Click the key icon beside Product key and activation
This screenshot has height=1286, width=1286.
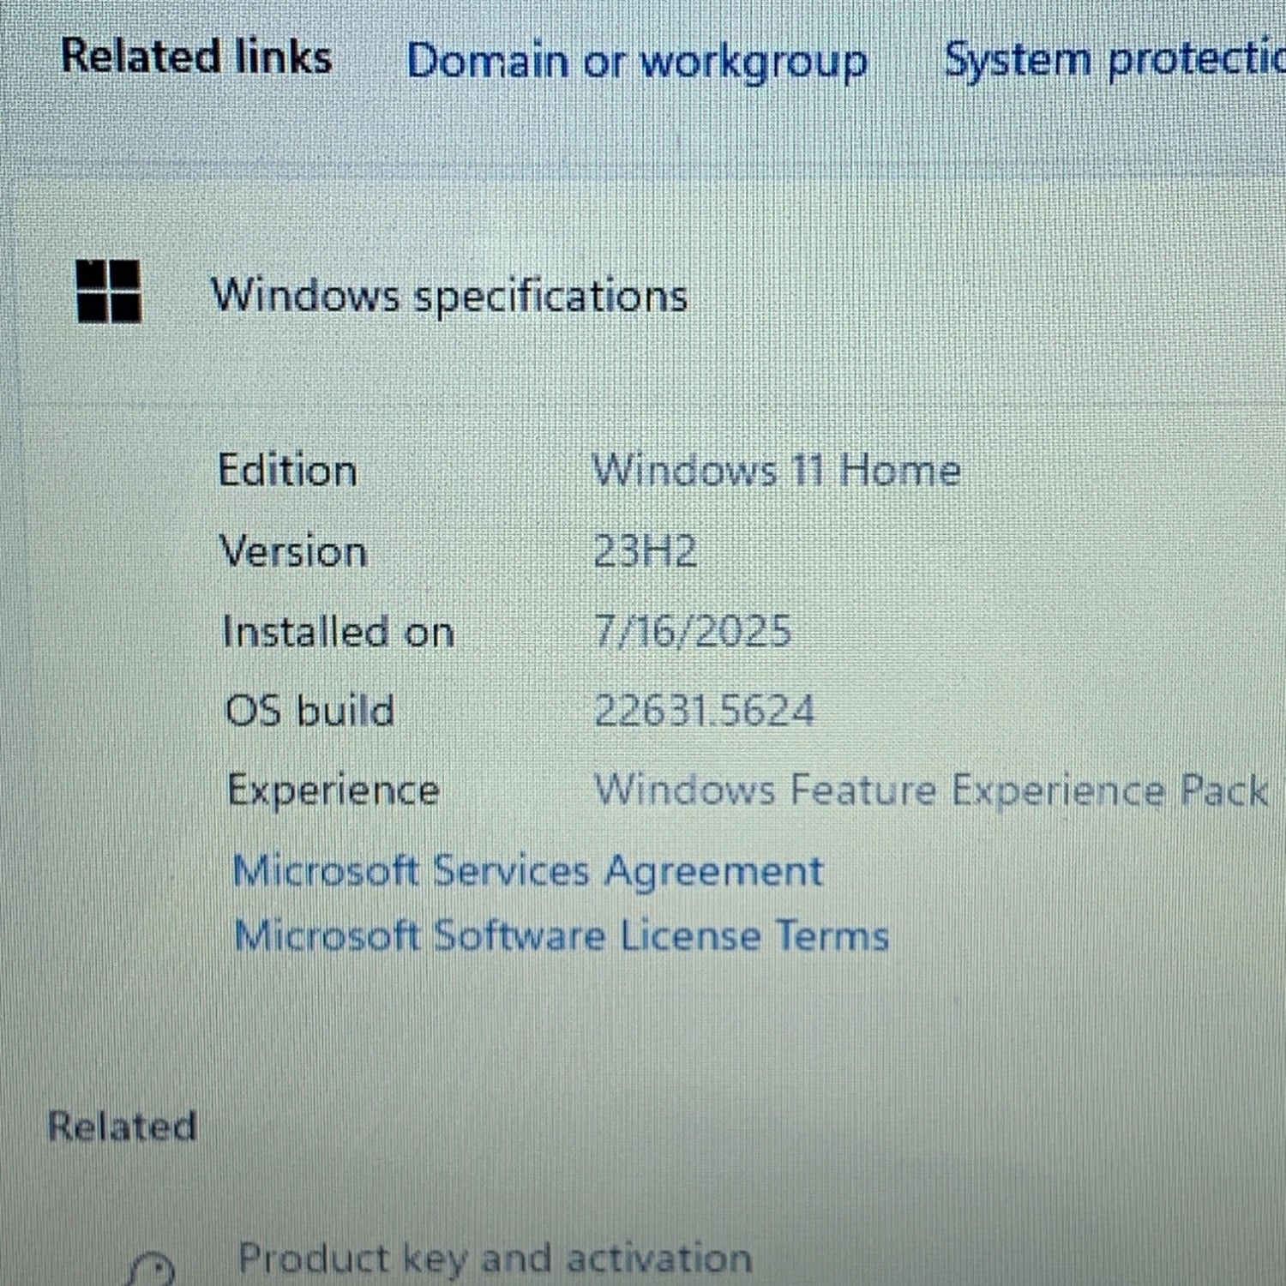(151, 1269)
